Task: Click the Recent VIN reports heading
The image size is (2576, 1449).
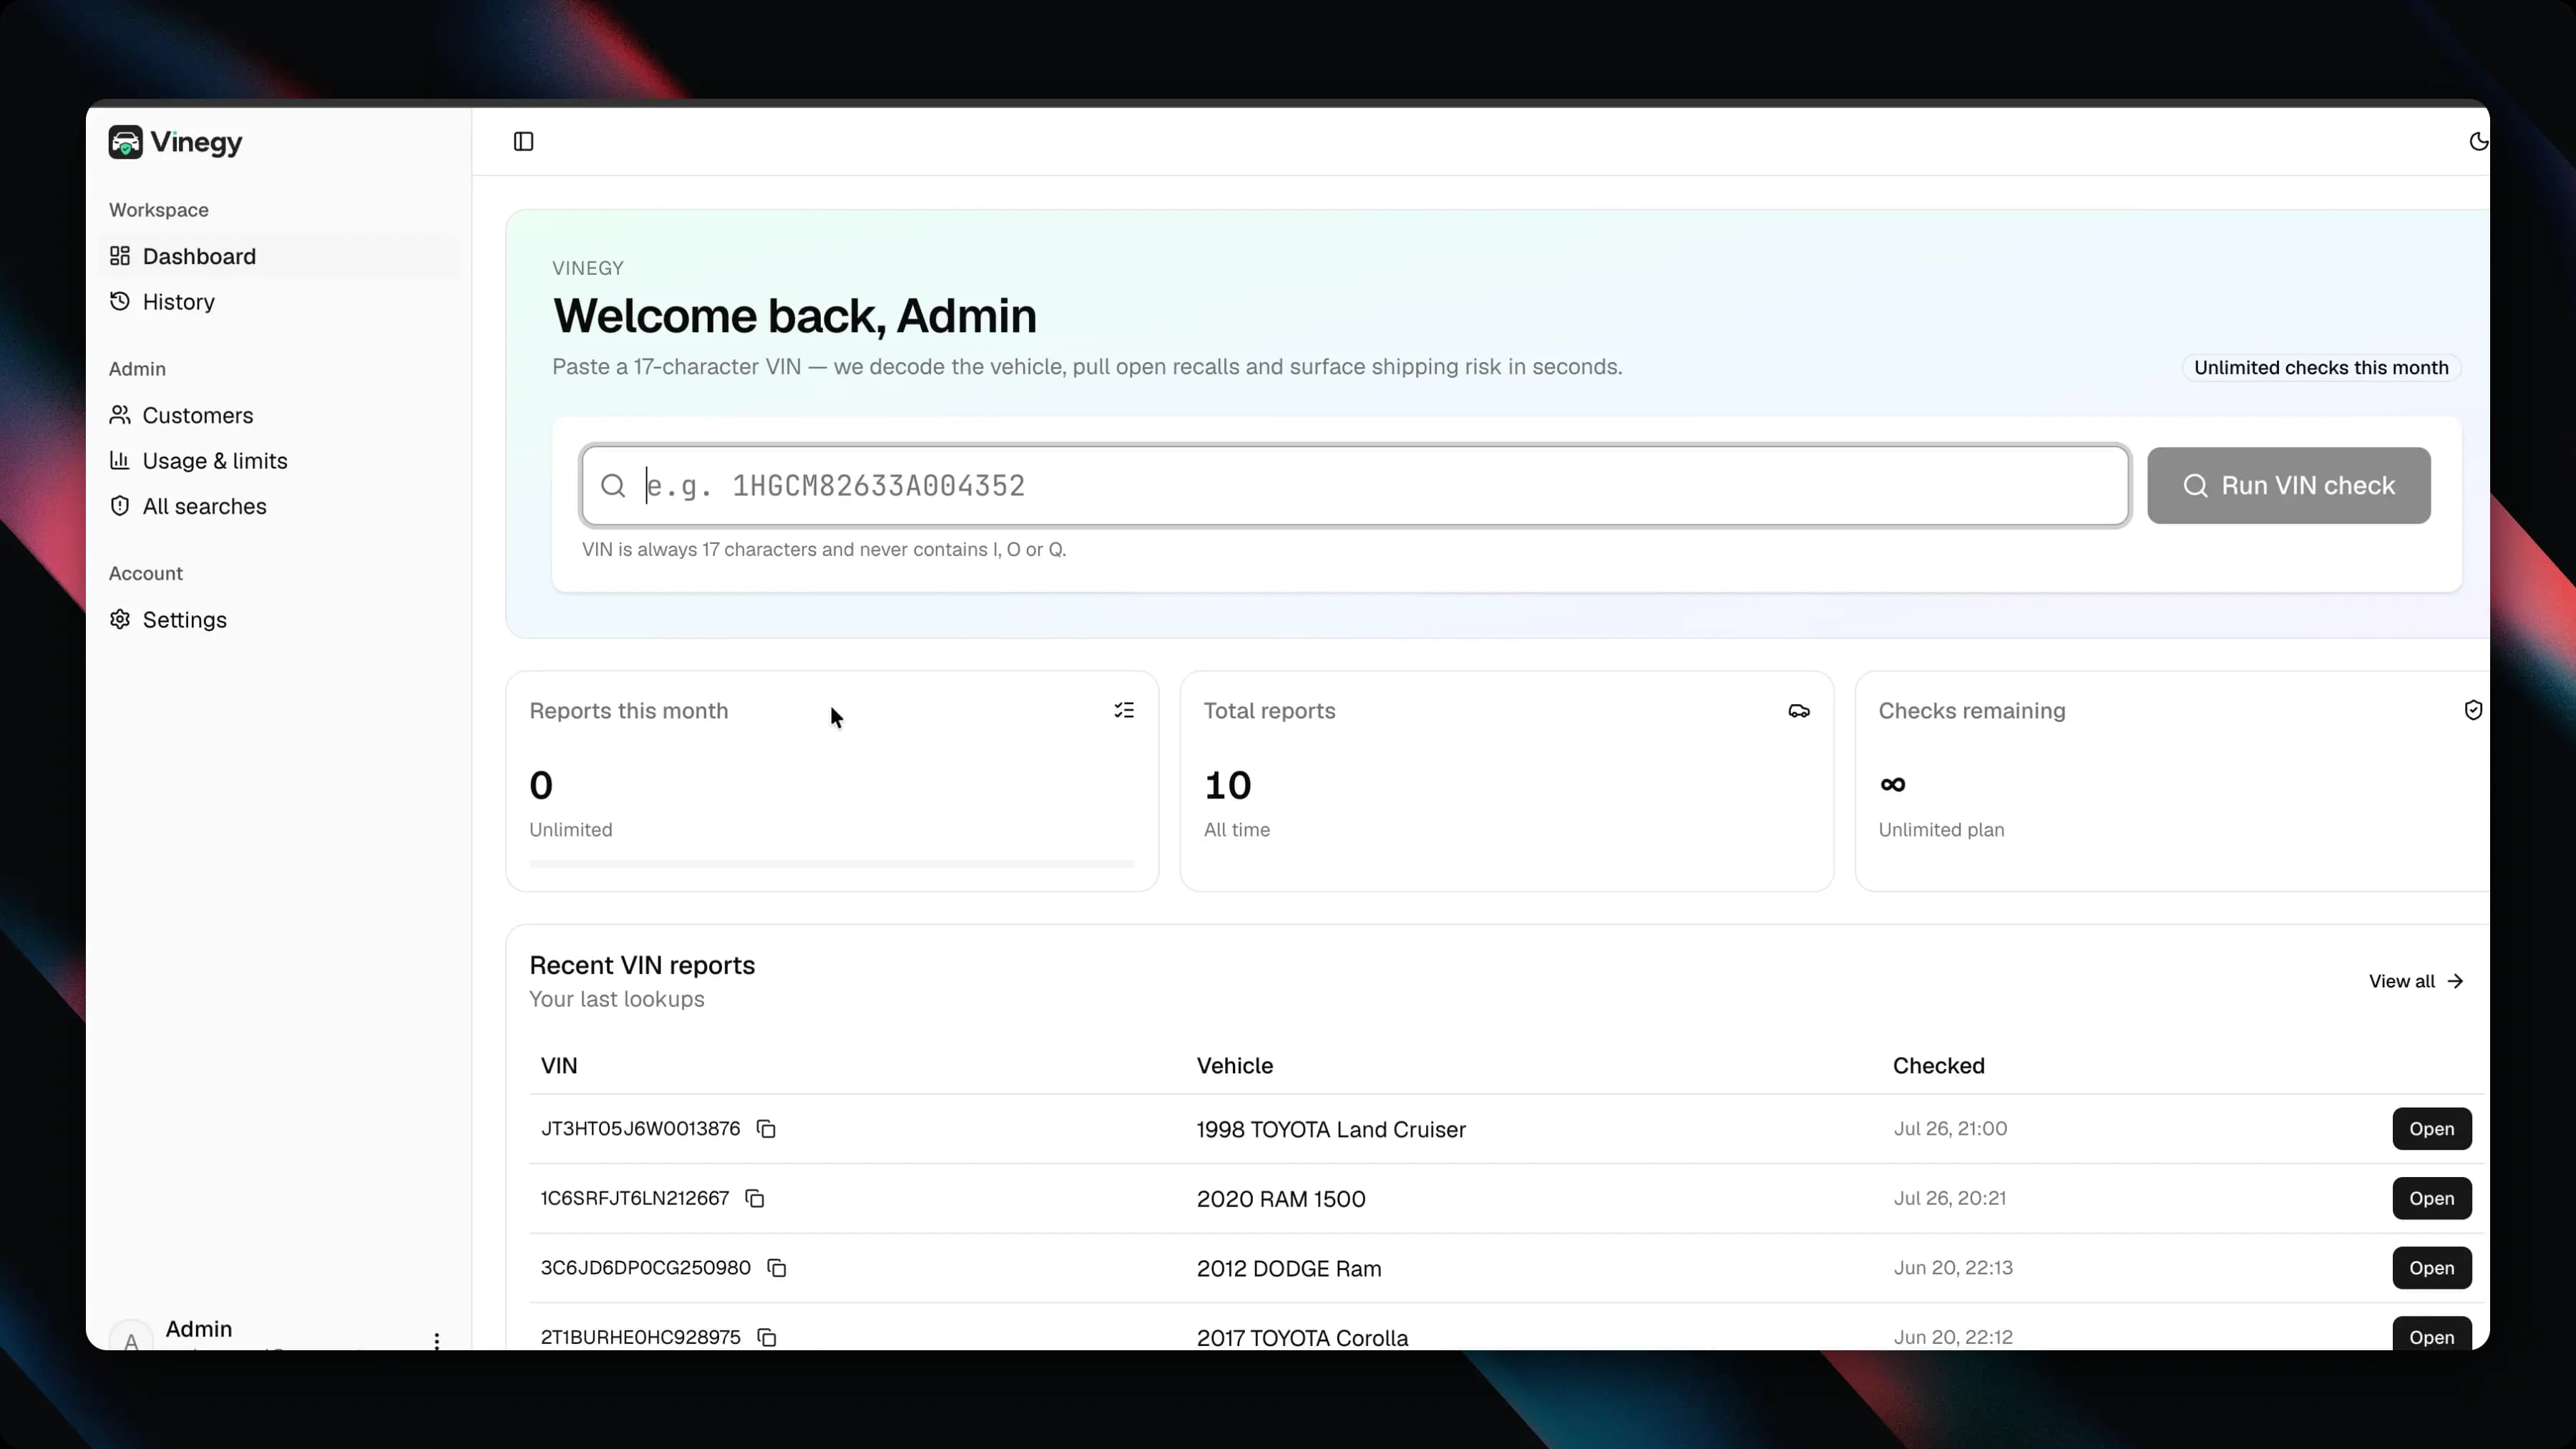Action: pyautogui.click(x=642, y=965)
